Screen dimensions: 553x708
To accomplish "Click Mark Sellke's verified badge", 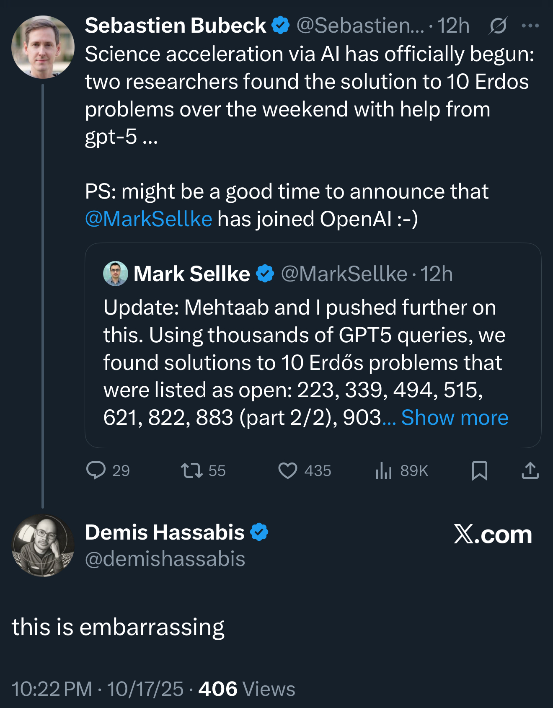I will pyautogui.click(x=265, y=274).
